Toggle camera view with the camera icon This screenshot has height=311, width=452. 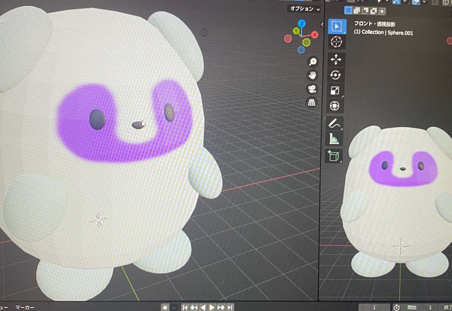pyautogui.click(x=311, y=89)
